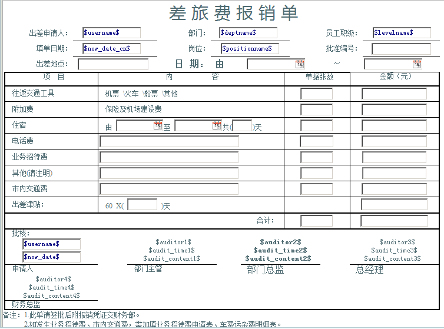The width and height of the screenshot is (444, 329).
Task: Open calendar picker for trip end date
Action: [x=417, y=64]
